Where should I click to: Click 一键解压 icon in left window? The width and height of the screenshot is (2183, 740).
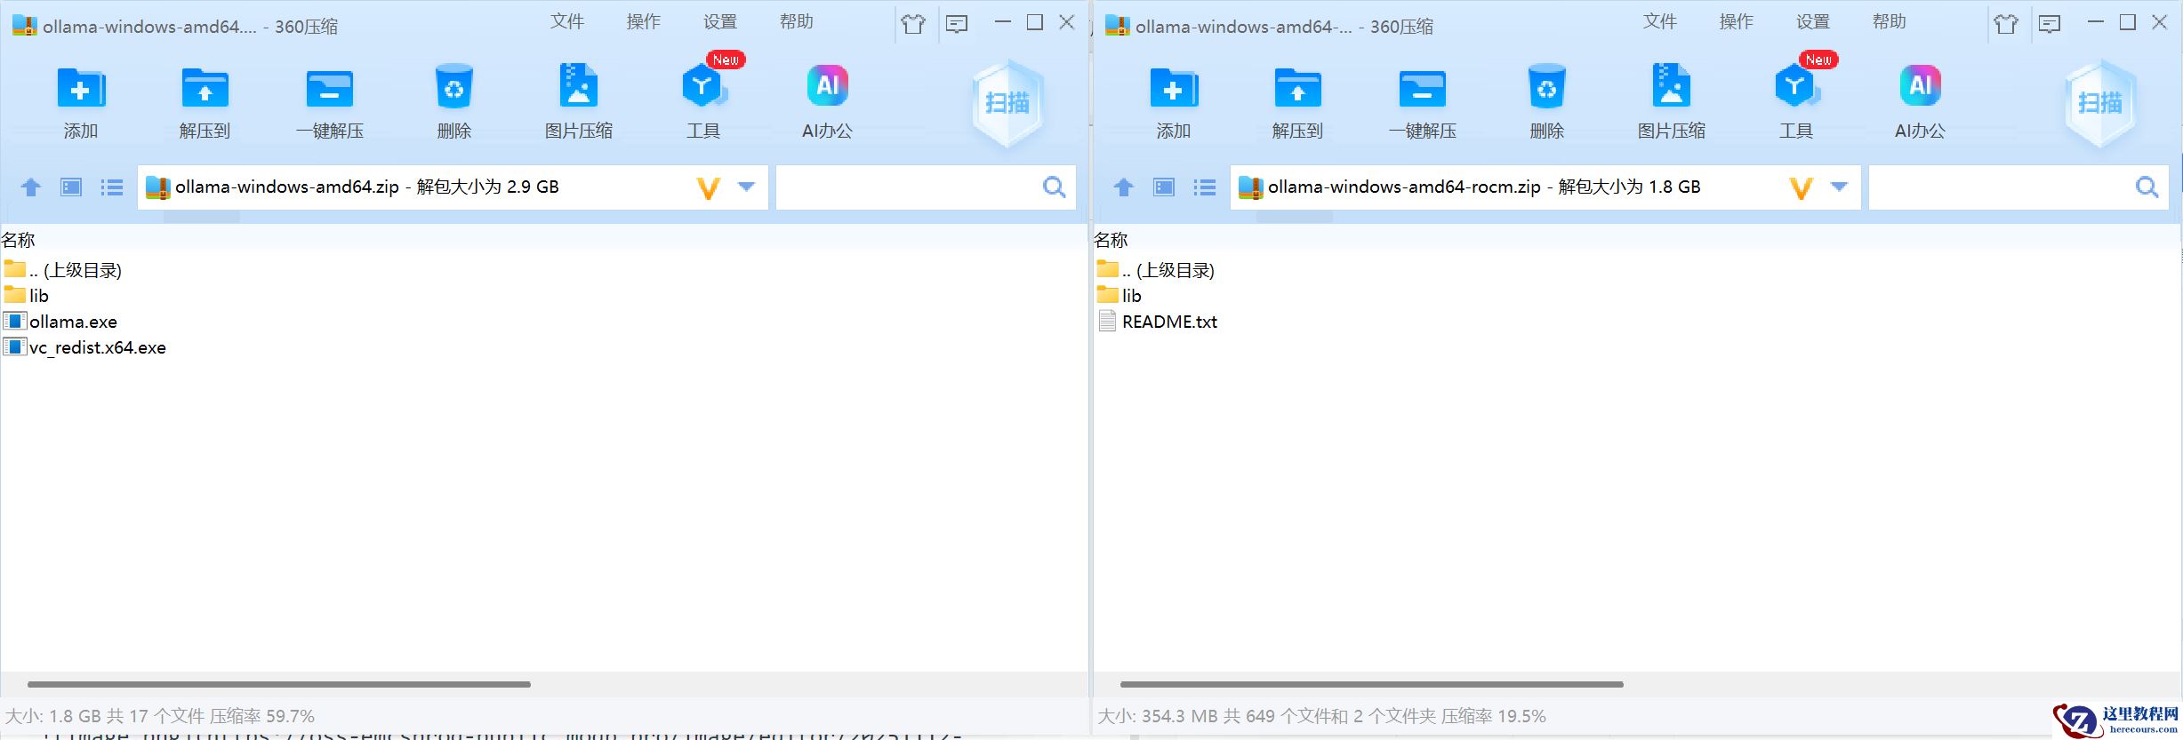[329, 89]
